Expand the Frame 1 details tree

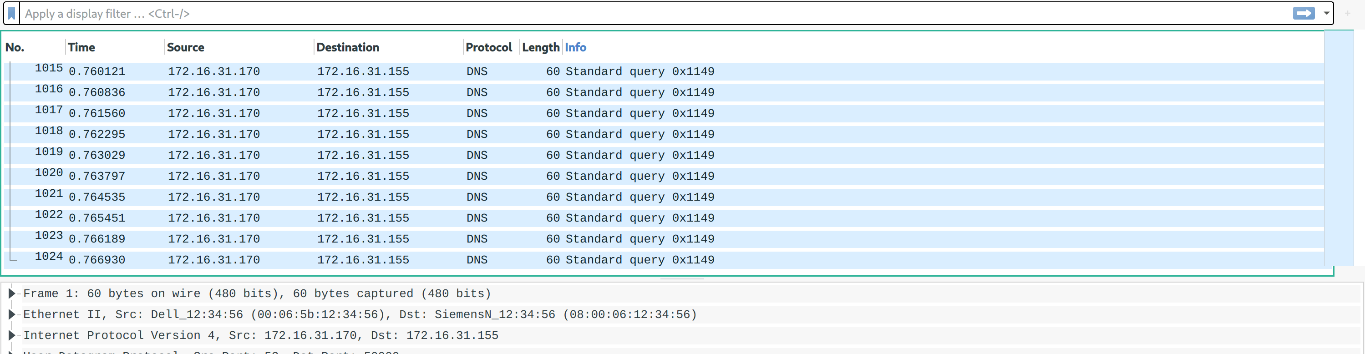11,293
